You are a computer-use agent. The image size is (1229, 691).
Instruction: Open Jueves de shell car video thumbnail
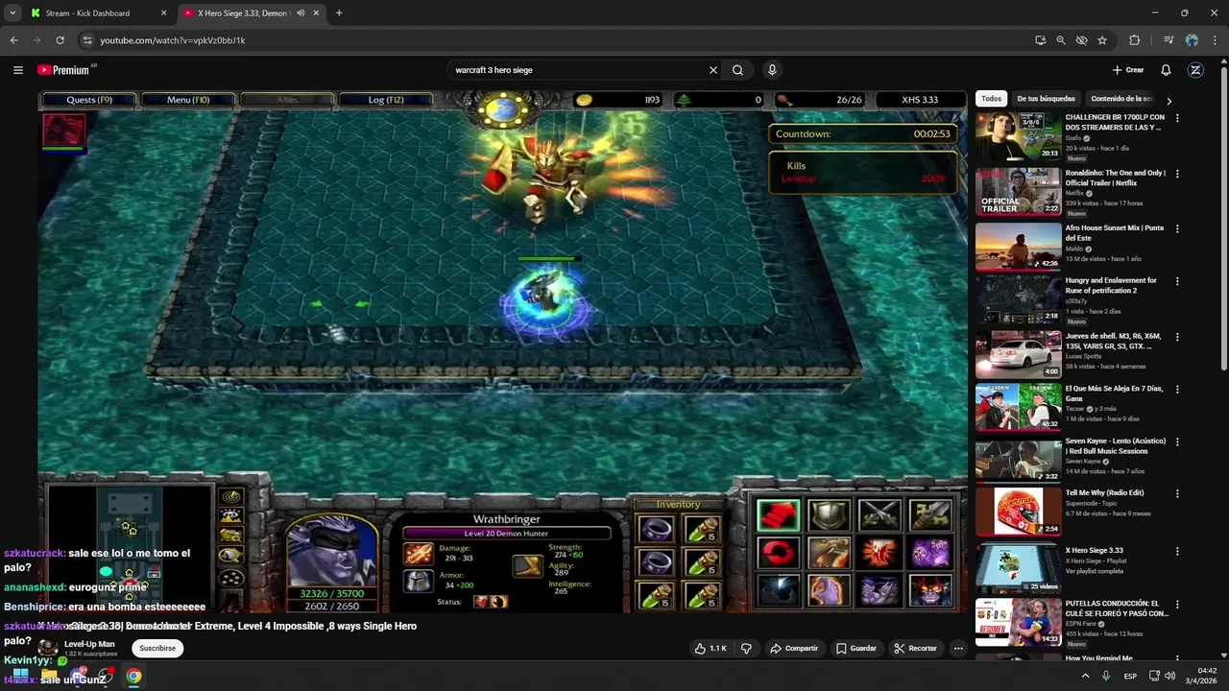[x=1018, y=354]
